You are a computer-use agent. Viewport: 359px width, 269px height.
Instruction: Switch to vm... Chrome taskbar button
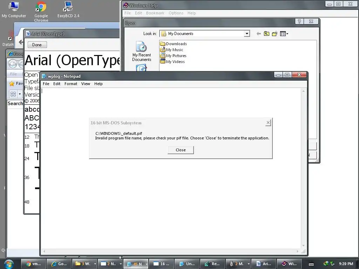(34, 264)
